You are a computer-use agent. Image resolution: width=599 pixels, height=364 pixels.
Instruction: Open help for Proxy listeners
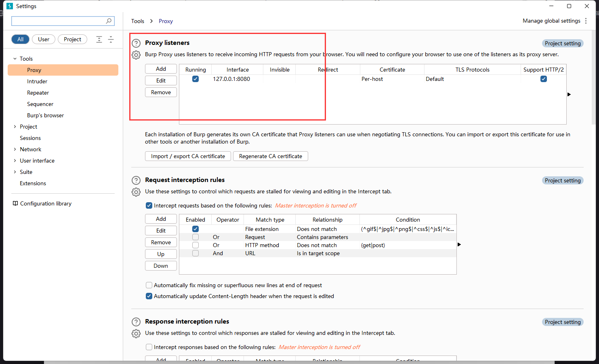[136, 43]
